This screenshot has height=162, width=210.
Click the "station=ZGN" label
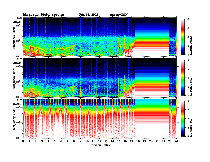click(119, 15)
